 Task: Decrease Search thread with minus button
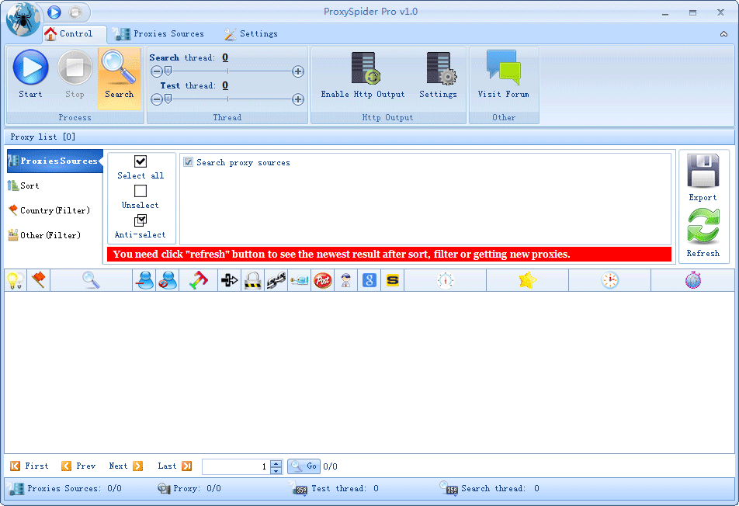point(157,71)
